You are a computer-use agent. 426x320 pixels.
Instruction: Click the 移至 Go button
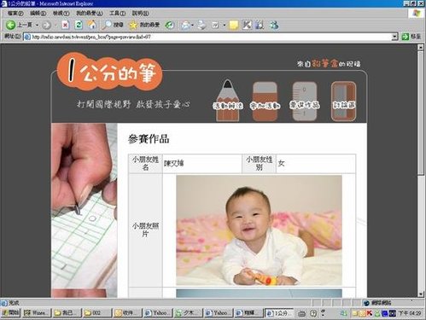pos(411,37)
